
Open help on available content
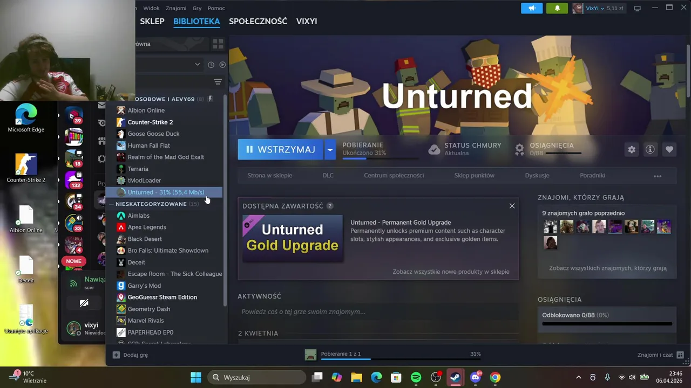(330, 206)
